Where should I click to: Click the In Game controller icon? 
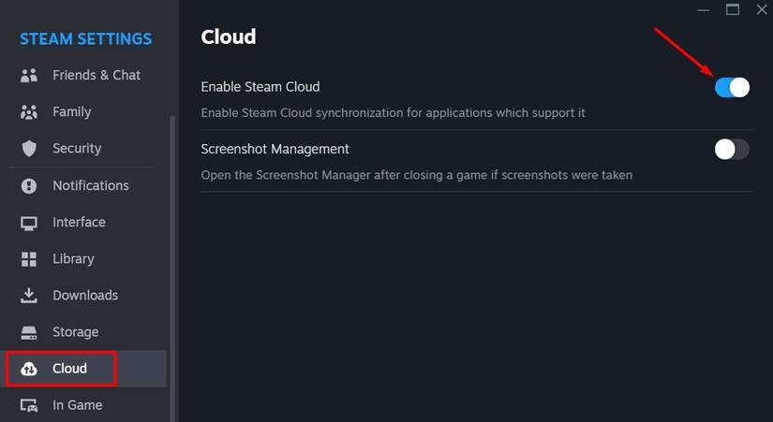tap(29, 406)
